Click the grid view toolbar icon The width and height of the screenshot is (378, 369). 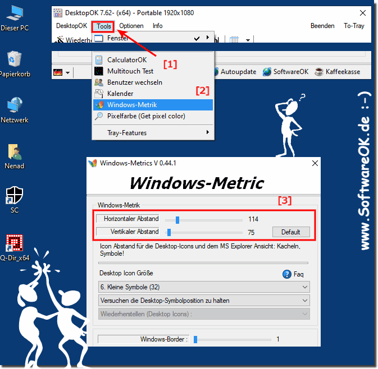[234, 39]
